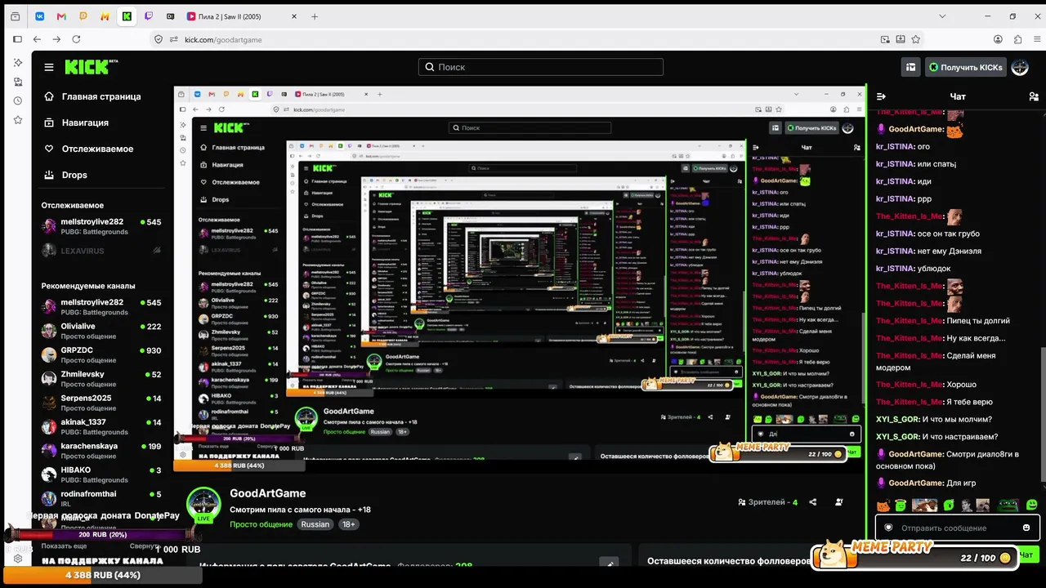The width and height of the screenshot is (1046, 588).
Task: Open Serpens2025 recommended channel
Action: 101,403
